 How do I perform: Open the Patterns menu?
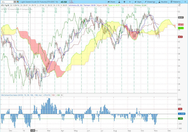point(176,2)
